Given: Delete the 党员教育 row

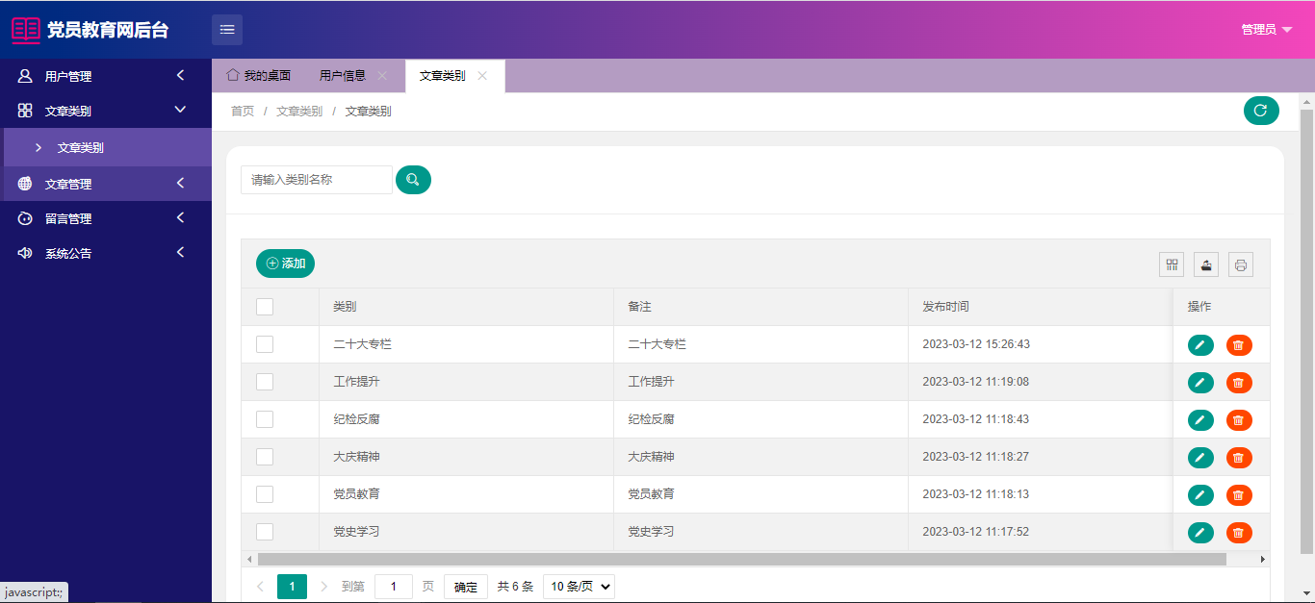Looking at the screenshot, I should tap(1239, 495).
